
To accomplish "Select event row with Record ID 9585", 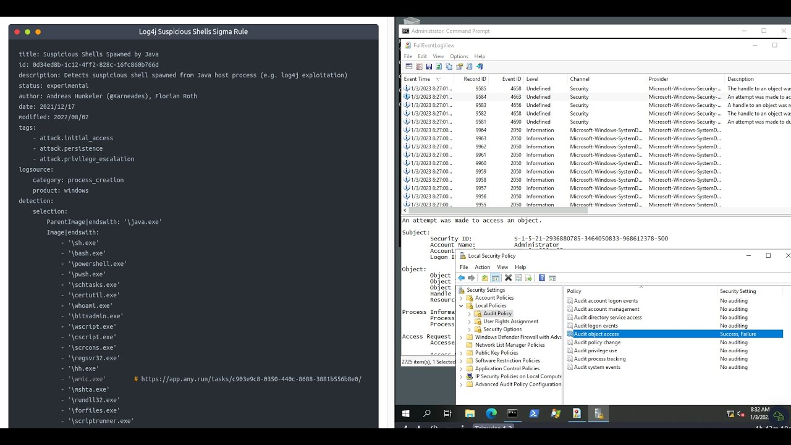I will tap(596, 88).
